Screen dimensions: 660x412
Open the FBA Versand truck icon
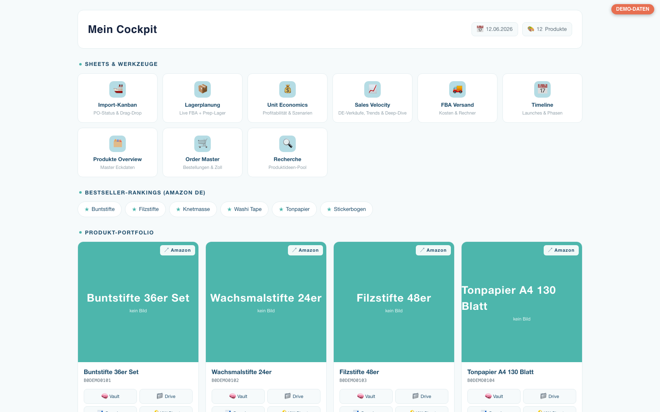(457, 89)
